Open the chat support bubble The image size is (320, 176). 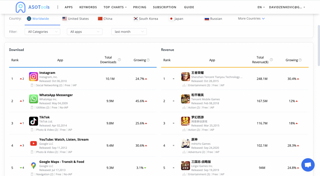click(308, 165)
